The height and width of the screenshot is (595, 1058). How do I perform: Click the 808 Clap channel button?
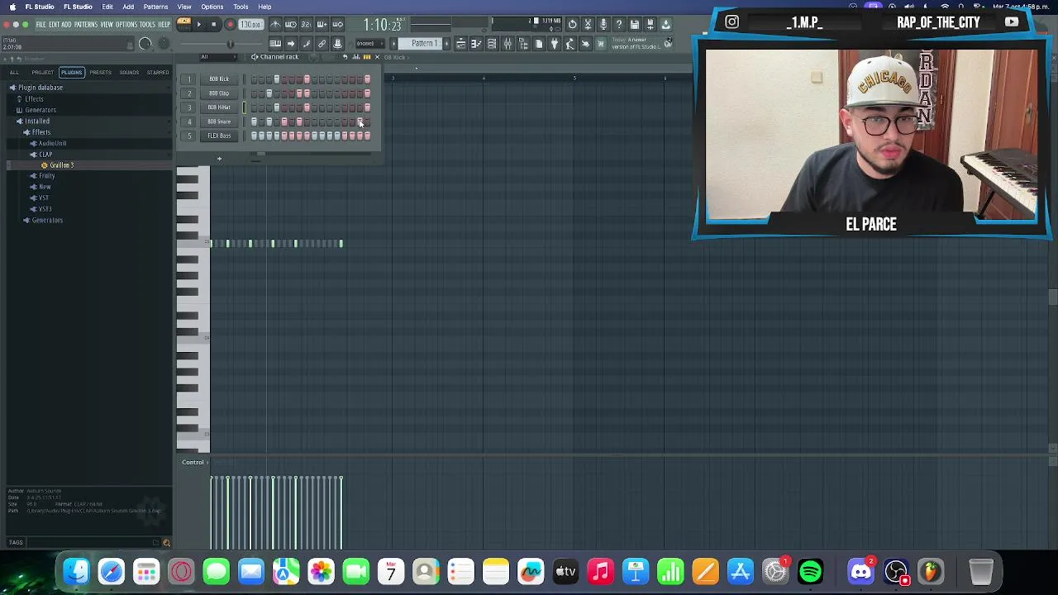[x=219, y=93]
